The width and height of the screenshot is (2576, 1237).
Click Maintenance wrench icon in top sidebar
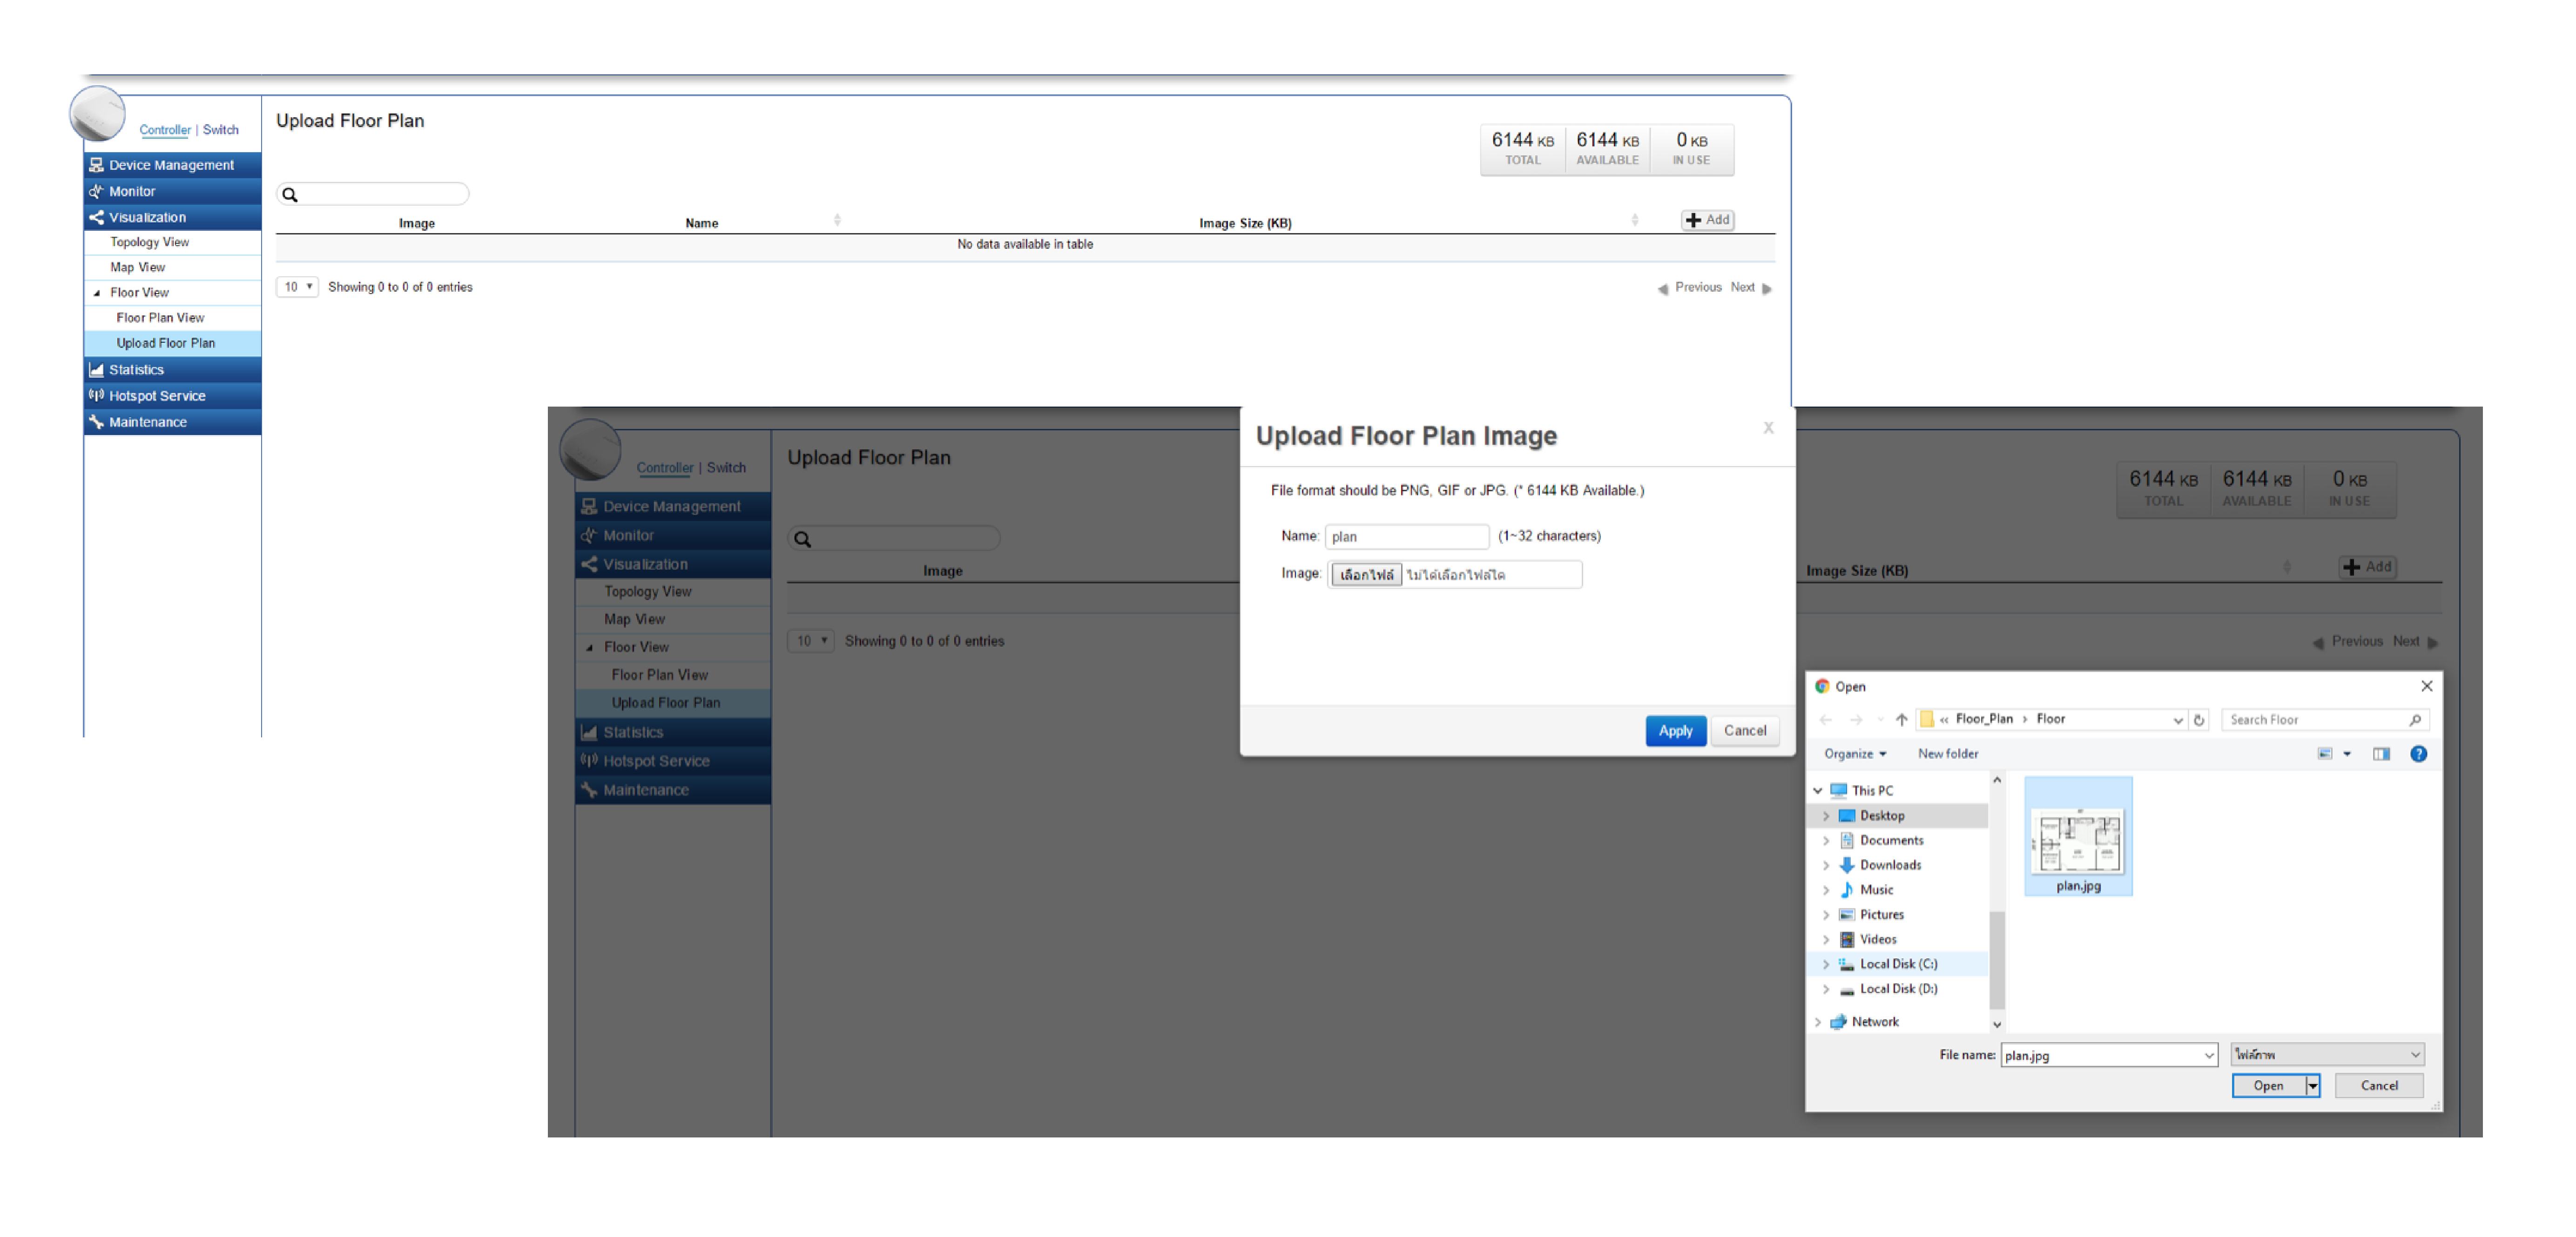(x=96, y=421)
